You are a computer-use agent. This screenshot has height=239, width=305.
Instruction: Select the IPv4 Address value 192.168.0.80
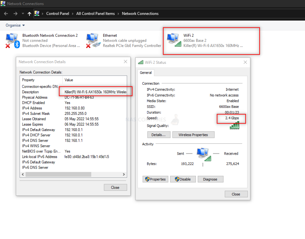point(75,108)
